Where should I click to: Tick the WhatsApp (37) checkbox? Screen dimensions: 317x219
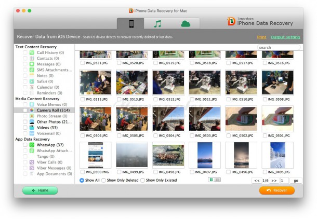[25, 145]
